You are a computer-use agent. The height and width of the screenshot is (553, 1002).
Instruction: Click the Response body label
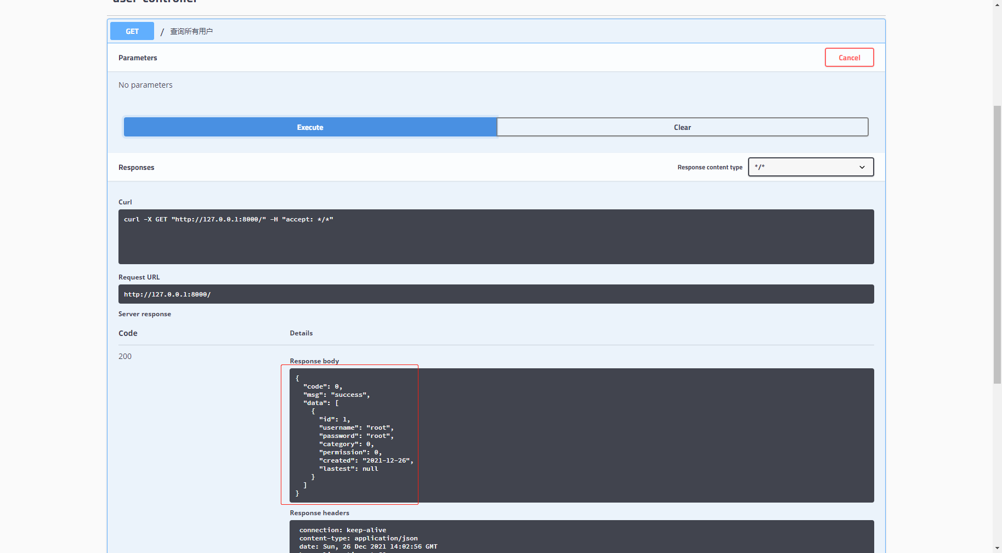point(315,361)
